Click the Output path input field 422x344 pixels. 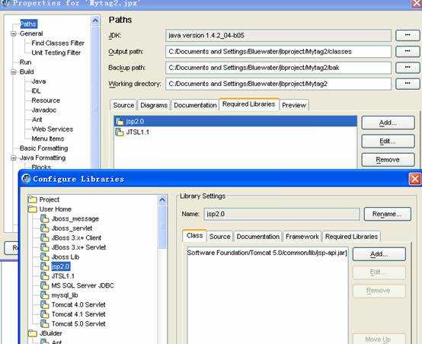tap(278, 52)
